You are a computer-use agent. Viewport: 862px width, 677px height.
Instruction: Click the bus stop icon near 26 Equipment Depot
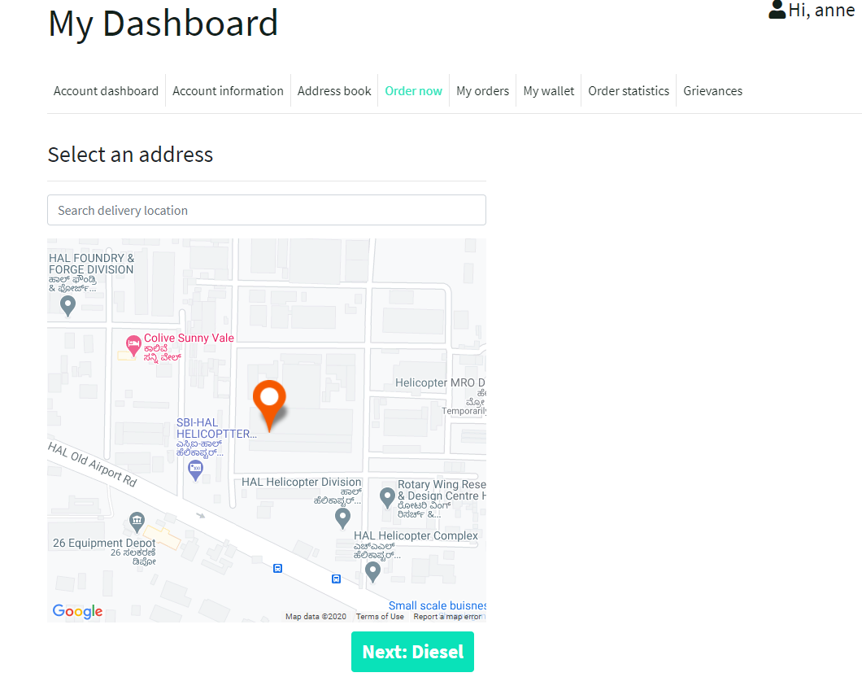tap(277, 568)
